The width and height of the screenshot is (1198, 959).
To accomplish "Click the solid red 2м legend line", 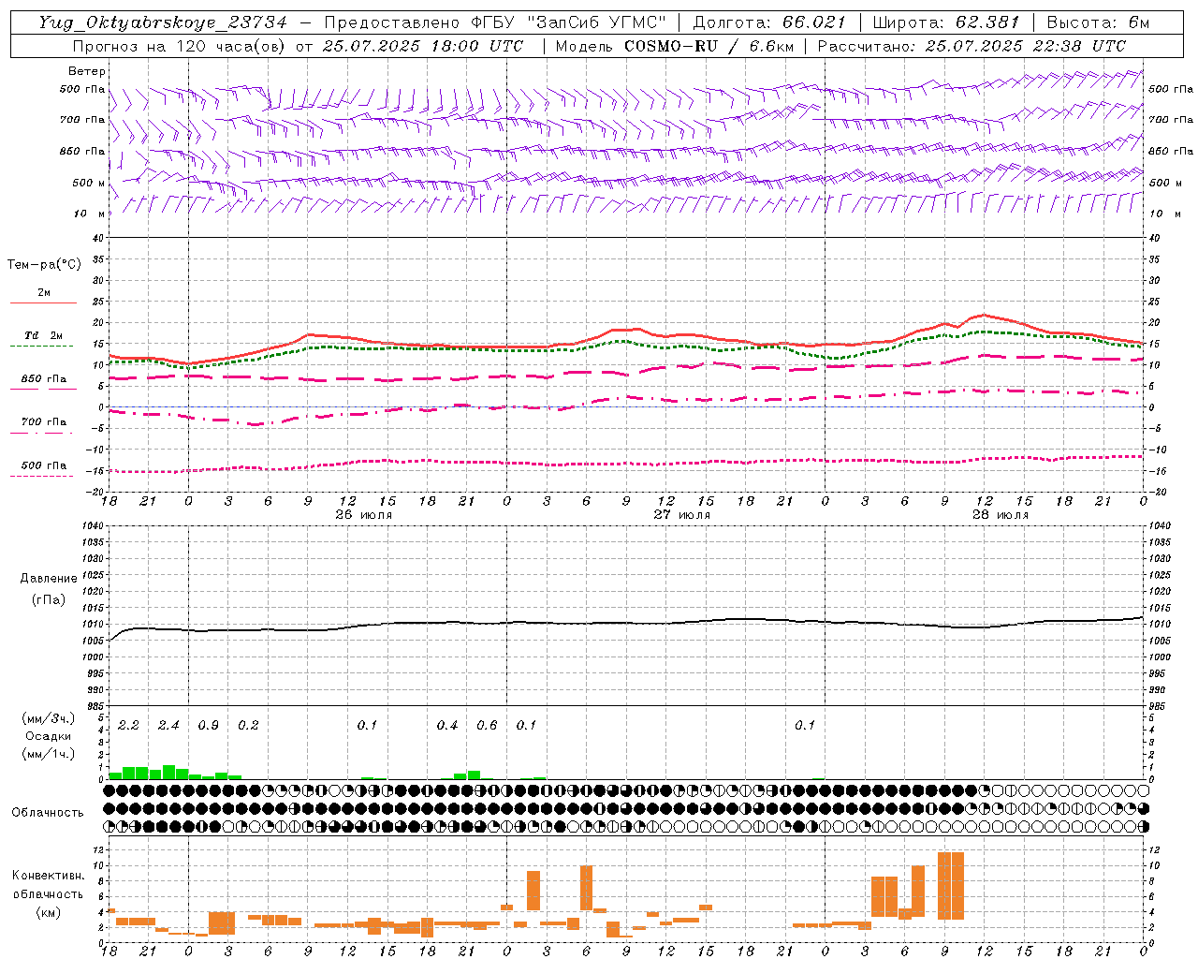I will pos(44,303).
